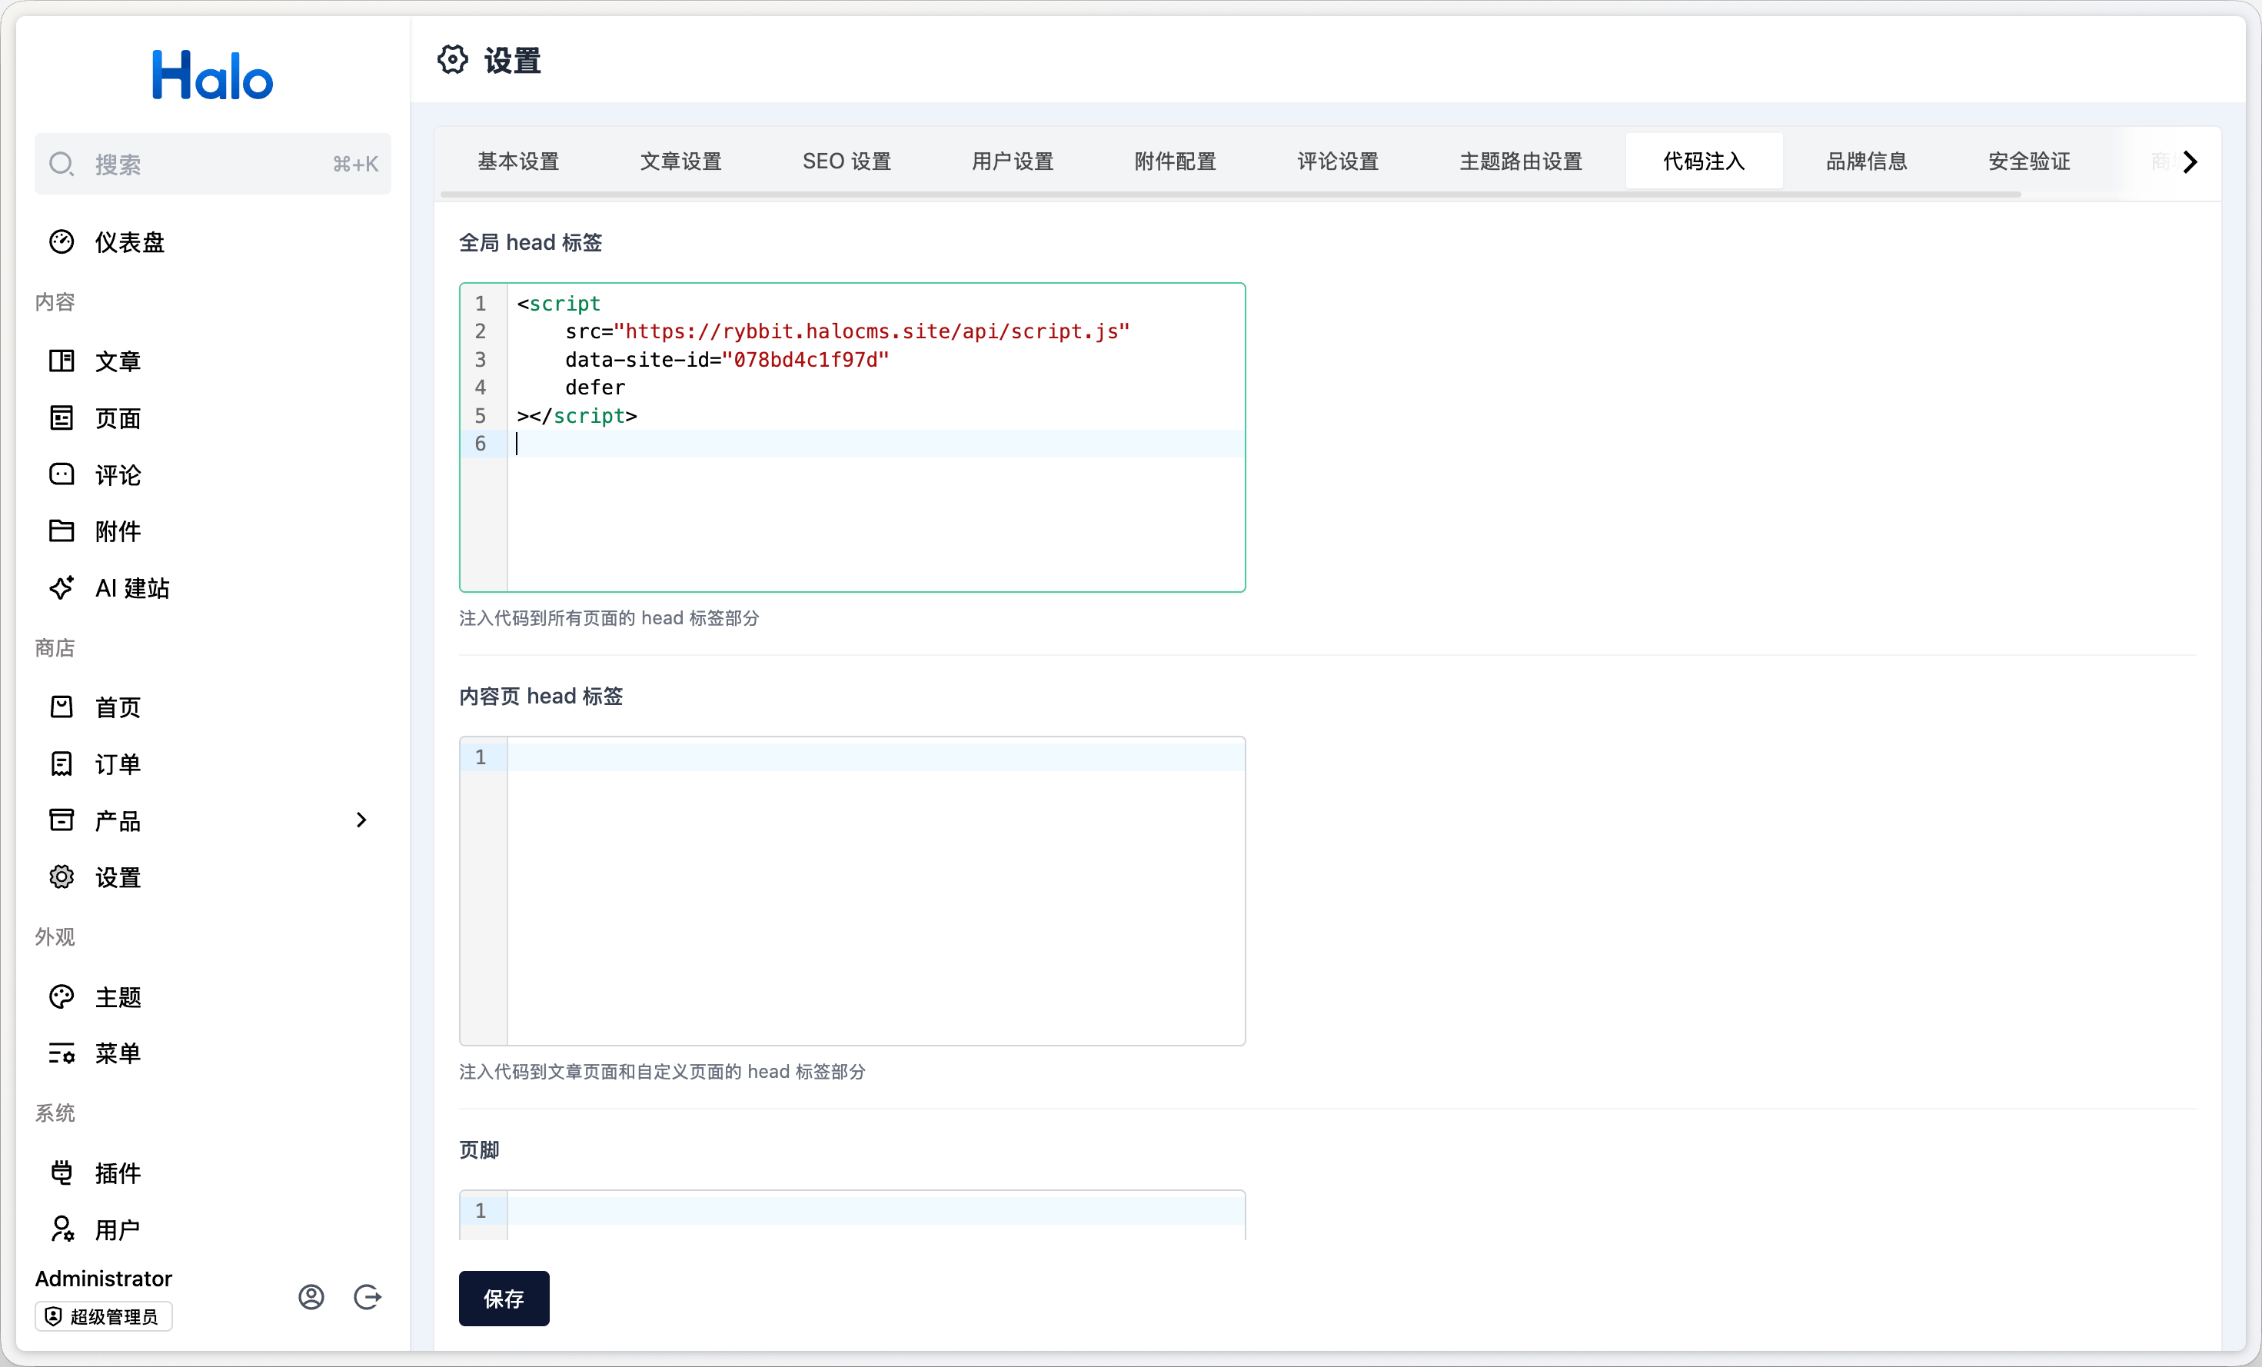
Task: Open the dashboard gauge icon
Action: (x=62, y=242)
